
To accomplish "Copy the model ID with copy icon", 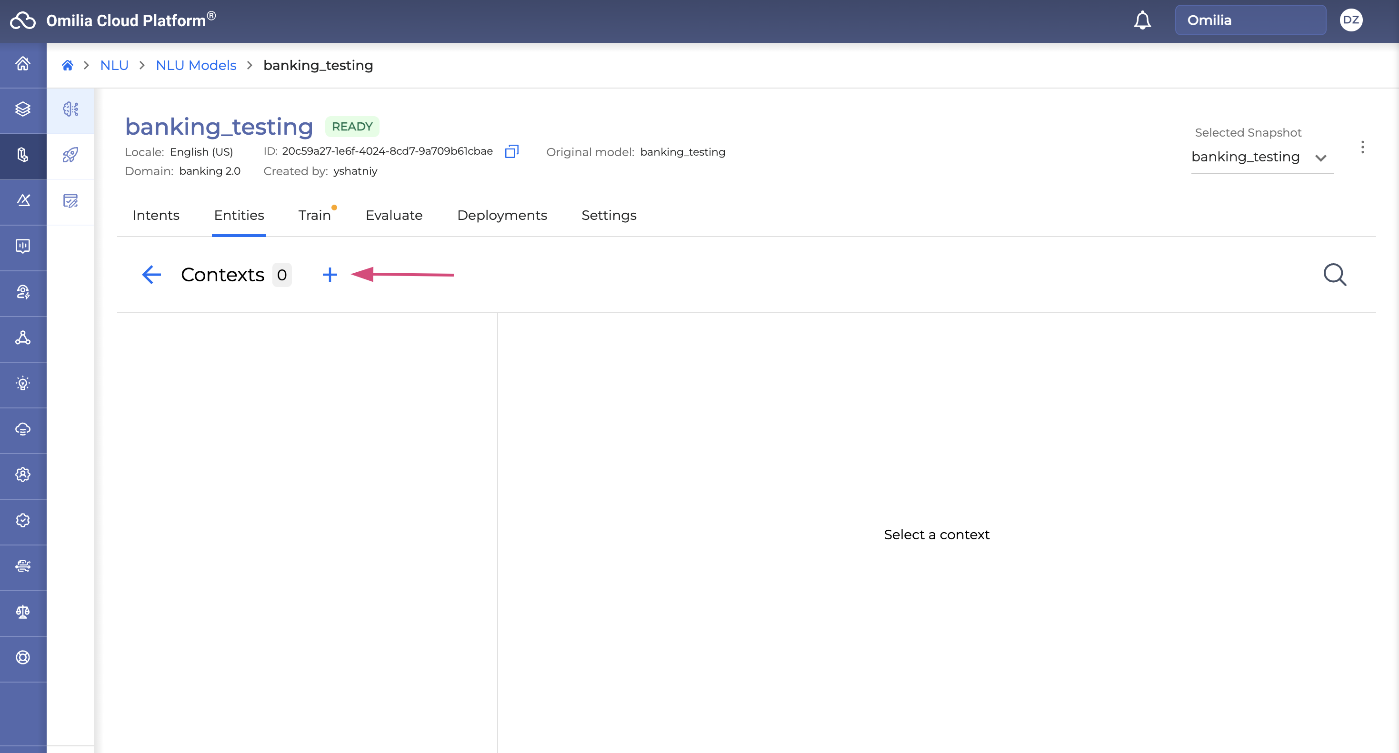I will pos(511,151).
